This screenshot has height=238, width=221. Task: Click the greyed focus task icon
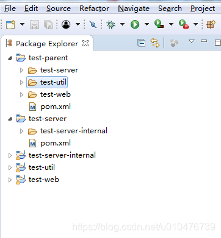[174, 43]
